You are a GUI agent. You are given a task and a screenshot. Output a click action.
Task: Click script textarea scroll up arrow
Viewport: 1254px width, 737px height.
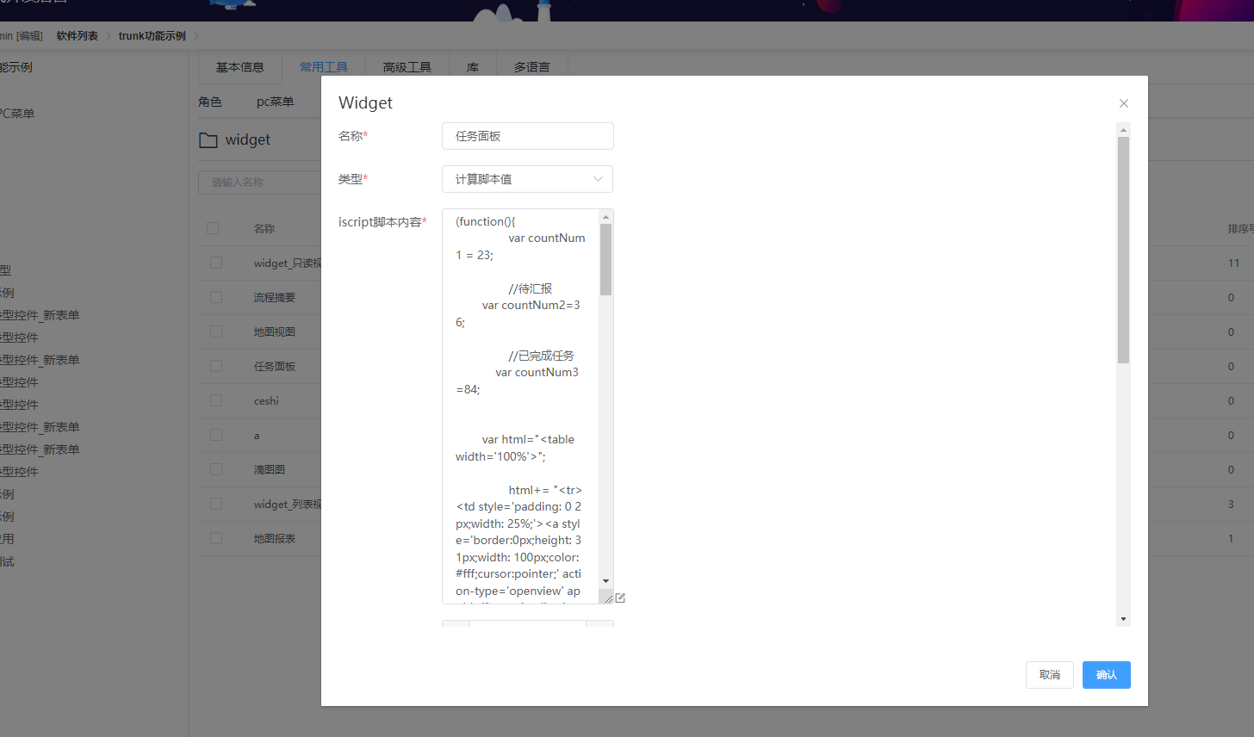pyautogui.click(x=605, y=217)
